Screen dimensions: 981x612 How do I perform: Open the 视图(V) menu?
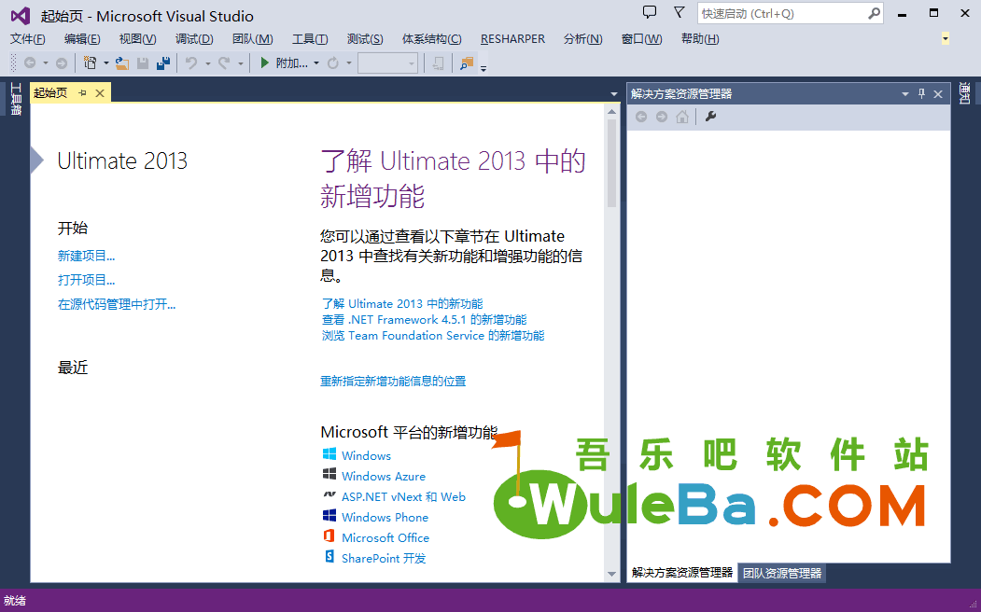(137, 39)
